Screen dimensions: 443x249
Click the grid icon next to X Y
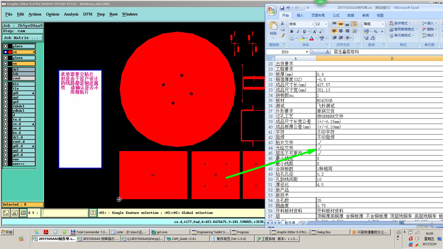pyautogui.click(x=23, y=212)
